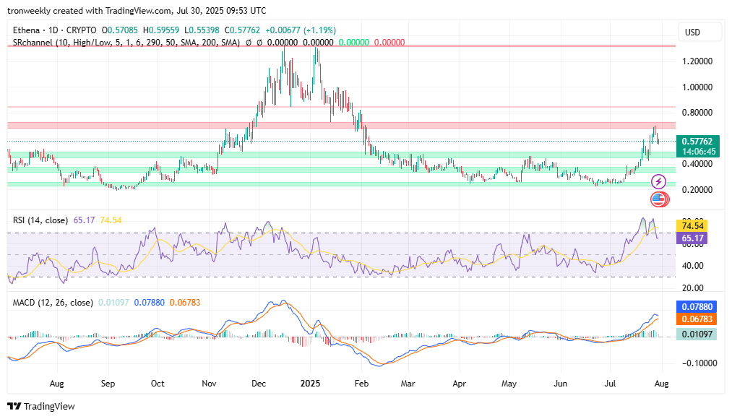Screen dimensions: 732x419
Task: Click the Apr label on time axis
Action: click(460, 384)
